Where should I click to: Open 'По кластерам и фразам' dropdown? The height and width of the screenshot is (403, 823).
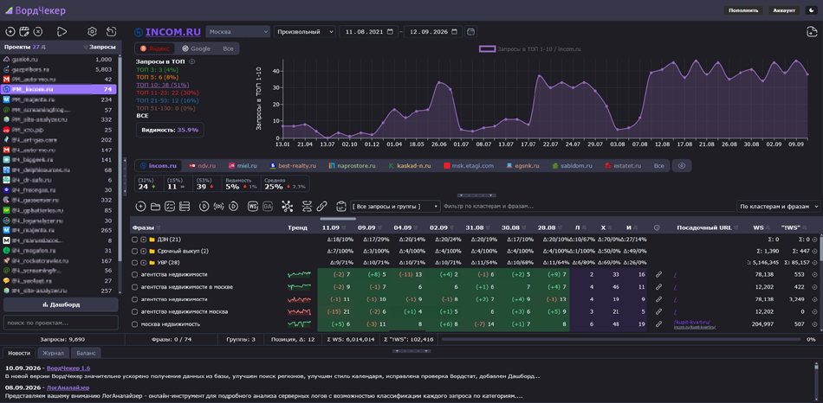pyautogui.click(x=779, y=207)
